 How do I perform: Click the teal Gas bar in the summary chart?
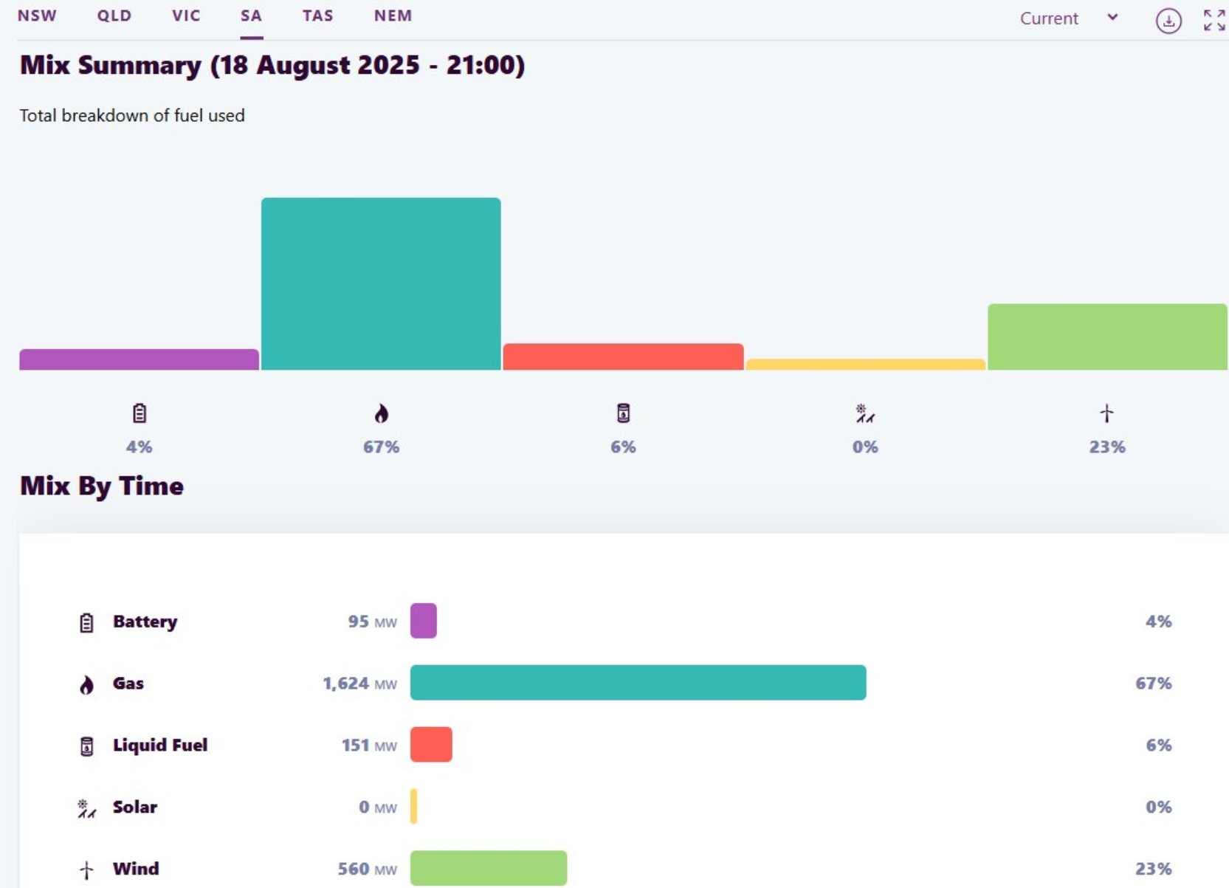[x=381, y=283]
